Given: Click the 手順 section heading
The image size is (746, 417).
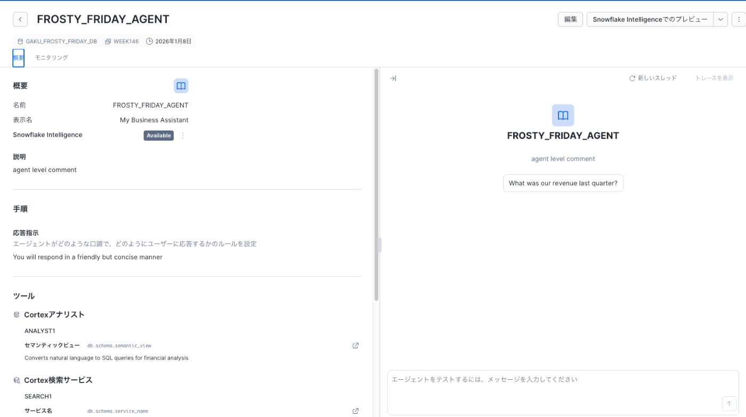Looking at the screenshot, I should pos(20,209).
